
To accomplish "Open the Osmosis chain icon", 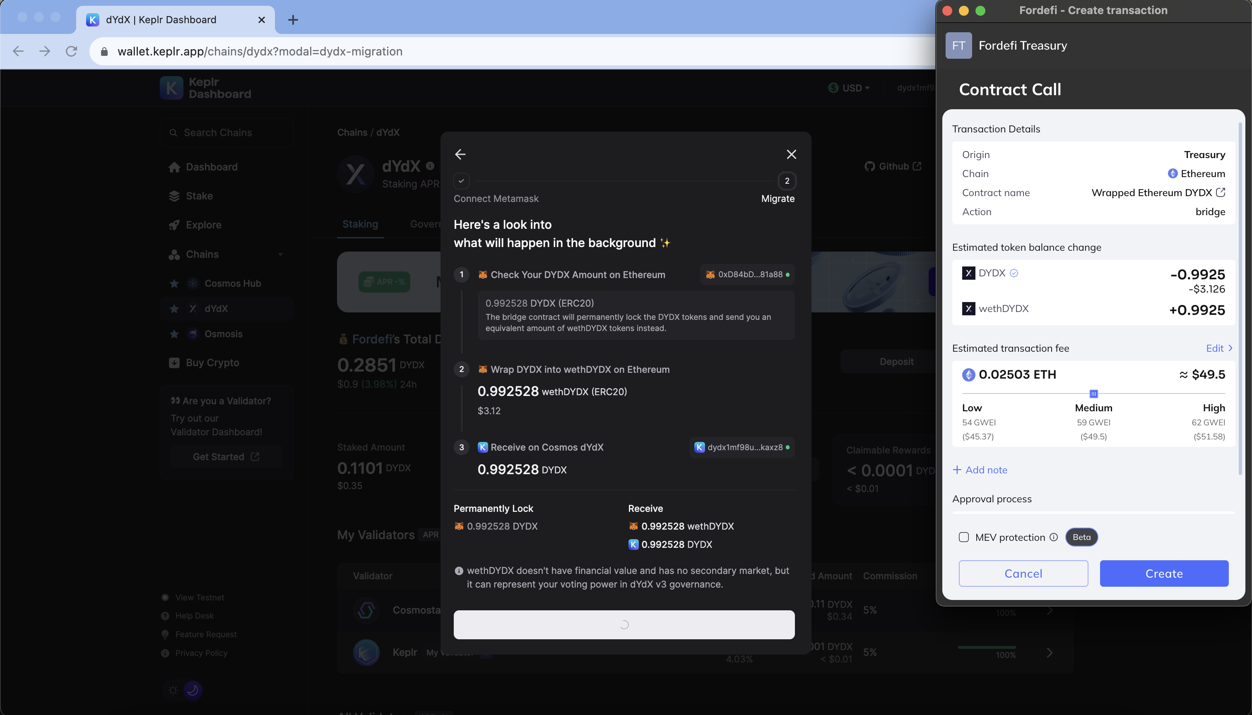I will pyautogui.click(x=192, y=334).
